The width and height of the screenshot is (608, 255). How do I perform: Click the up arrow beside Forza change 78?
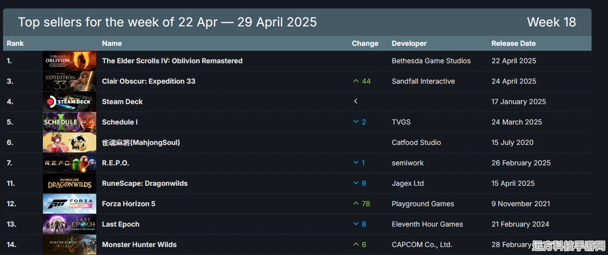(x=356, y=204)
